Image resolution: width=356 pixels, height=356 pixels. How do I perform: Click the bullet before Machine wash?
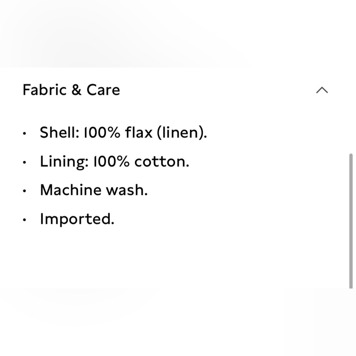pos(25,191)
